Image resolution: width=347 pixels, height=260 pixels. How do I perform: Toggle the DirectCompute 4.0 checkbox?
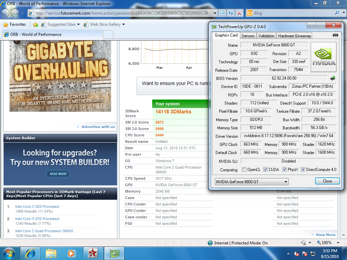click(x=303, y=170)
